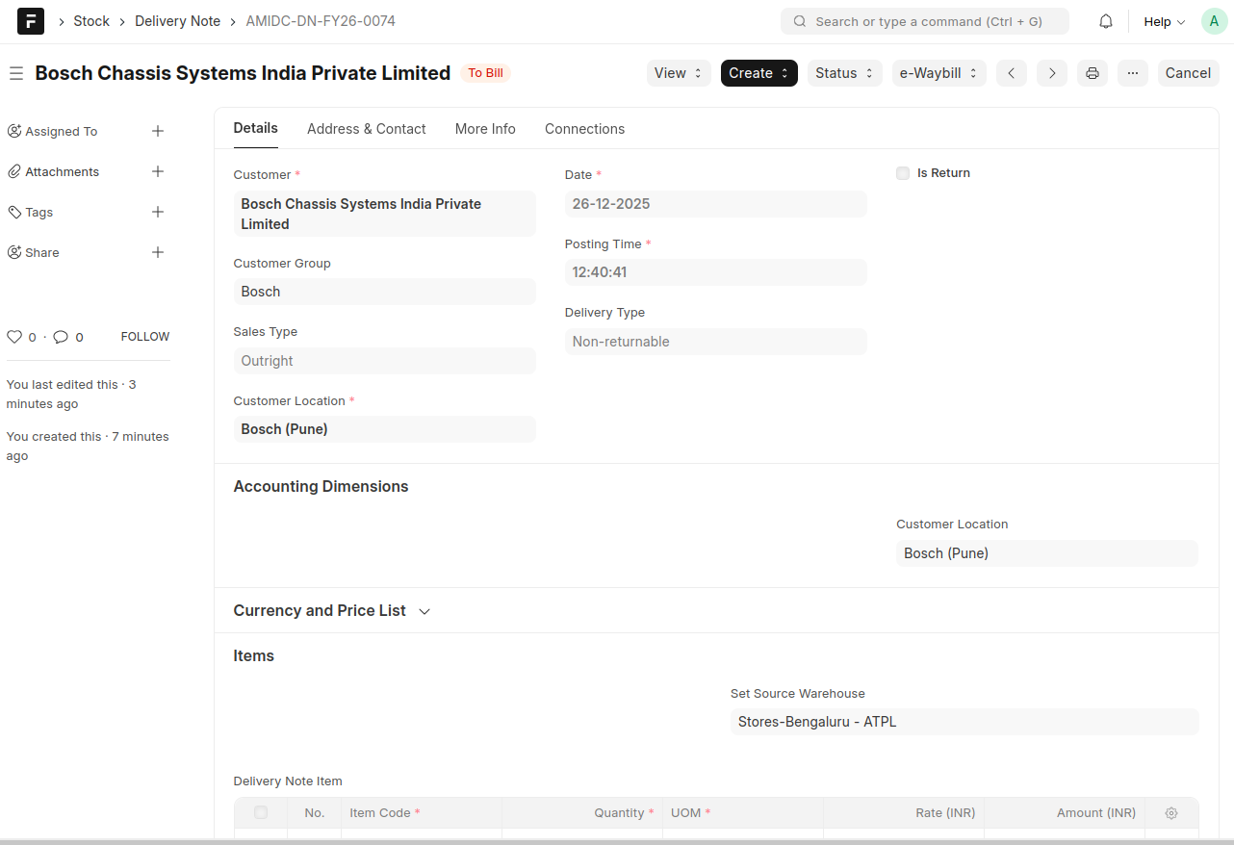Switch to Address & Contact tab

tap(366, 129)
